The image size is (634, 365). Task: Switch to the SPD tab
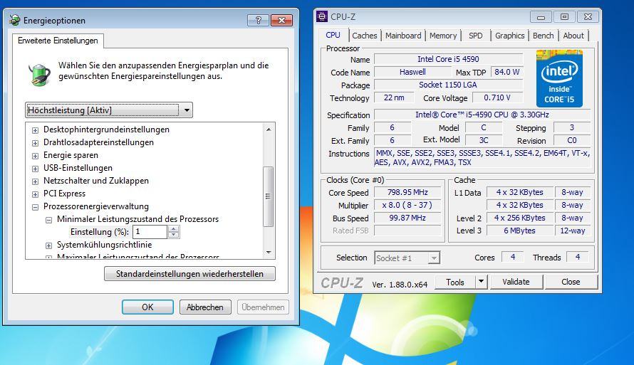point(476,36)
